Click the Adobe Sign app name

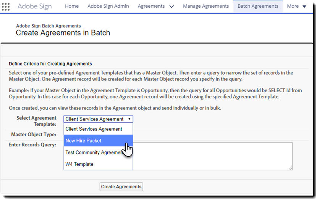(x=35, y=6)
